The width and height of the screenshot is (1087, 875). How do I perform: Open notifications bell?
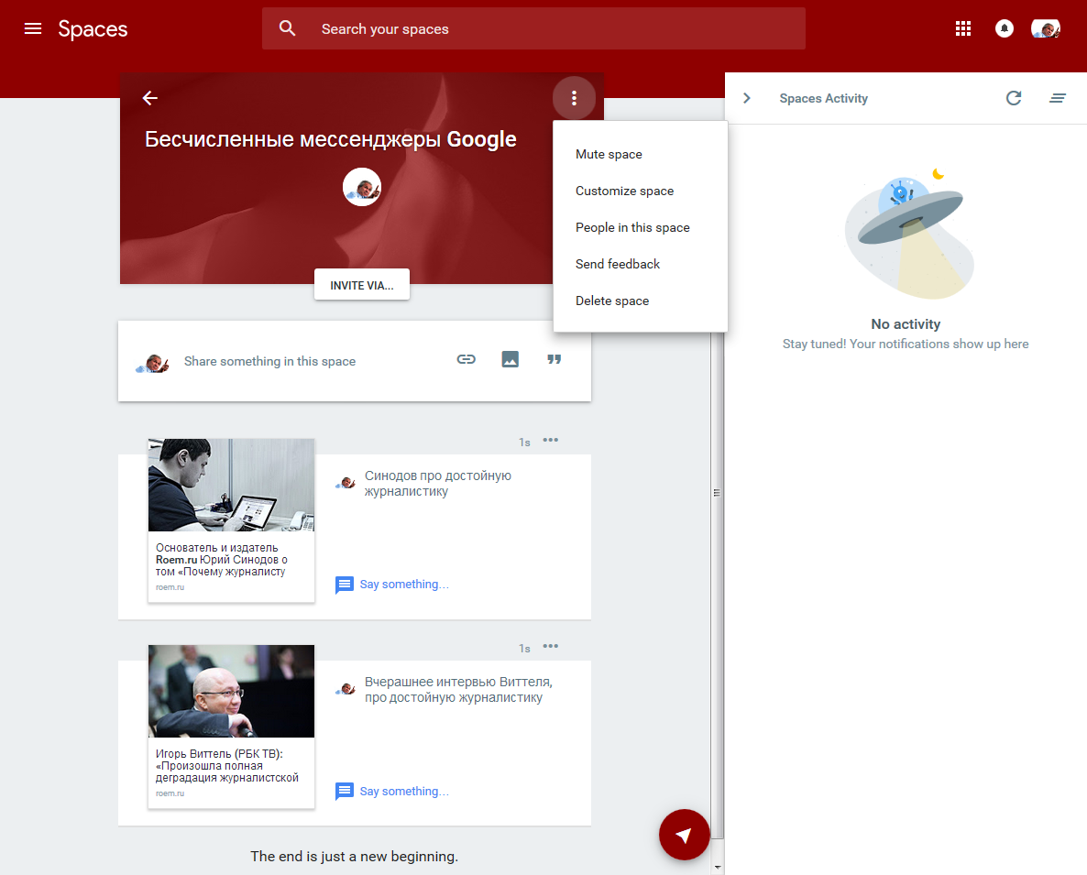(1004, 28)
